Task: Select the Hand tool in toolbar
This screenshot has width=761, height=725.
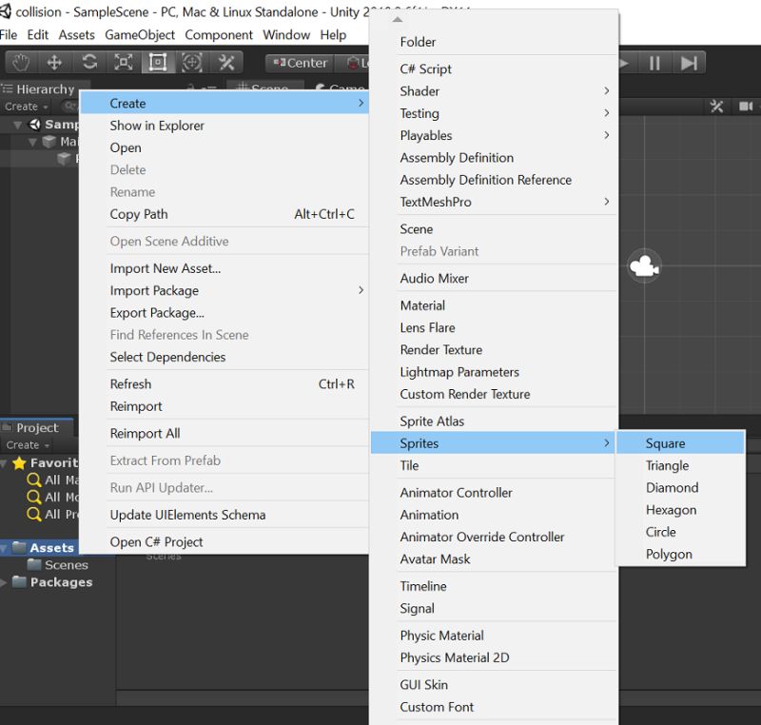Action: (x=21, y=63)
